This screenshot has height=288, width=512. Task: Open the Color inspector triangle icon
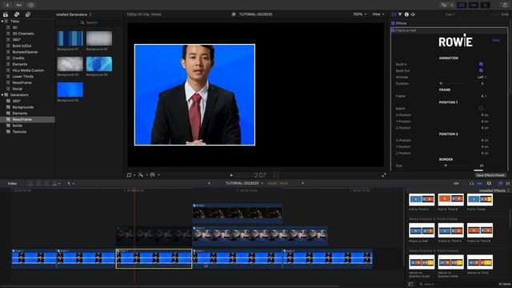[x=400, y=14]
